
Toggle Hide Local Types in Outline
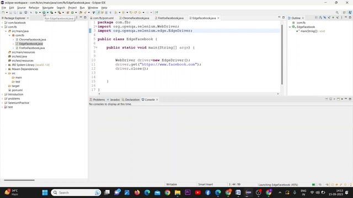[x=338, y=18]
